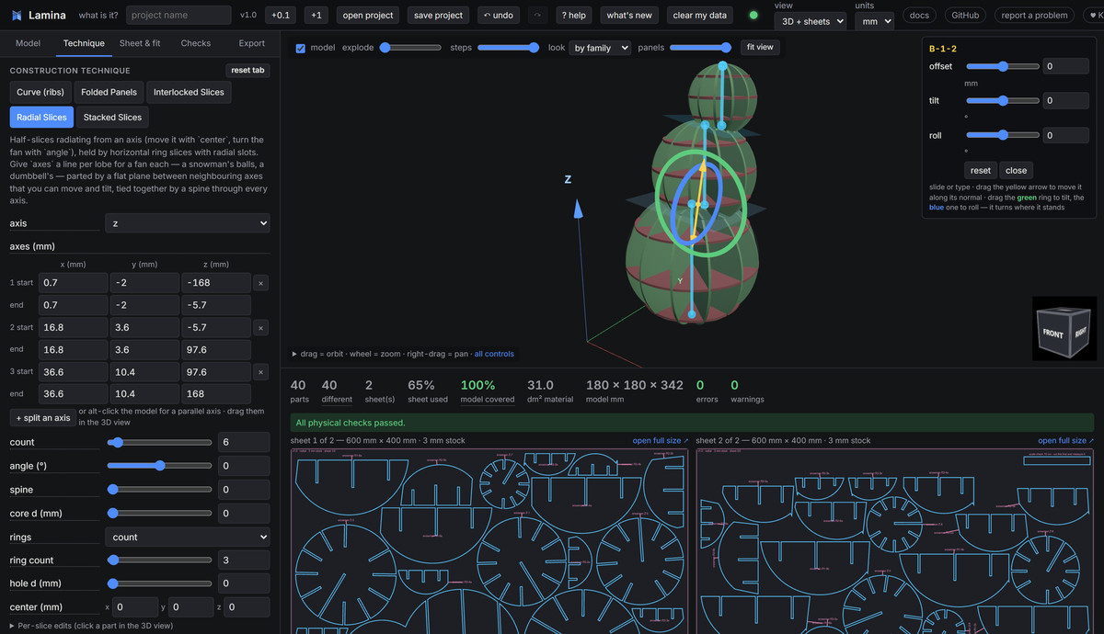
Task: Choose the Stacked Slices technique
Action: [x=112, y=118]
